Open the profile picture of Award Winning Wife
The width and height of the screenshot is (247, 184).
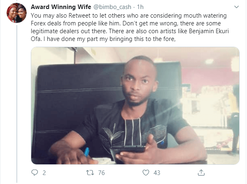[x=16, y=13]
